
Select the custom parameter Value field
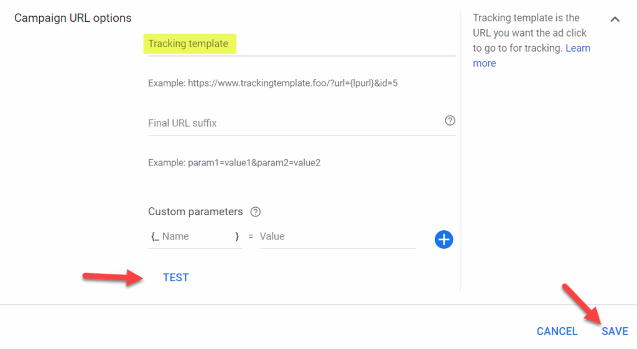[336, 236]
